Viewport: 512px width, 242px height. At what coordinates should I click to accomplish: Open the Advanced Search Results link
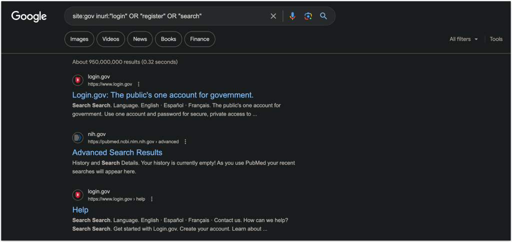117,152
